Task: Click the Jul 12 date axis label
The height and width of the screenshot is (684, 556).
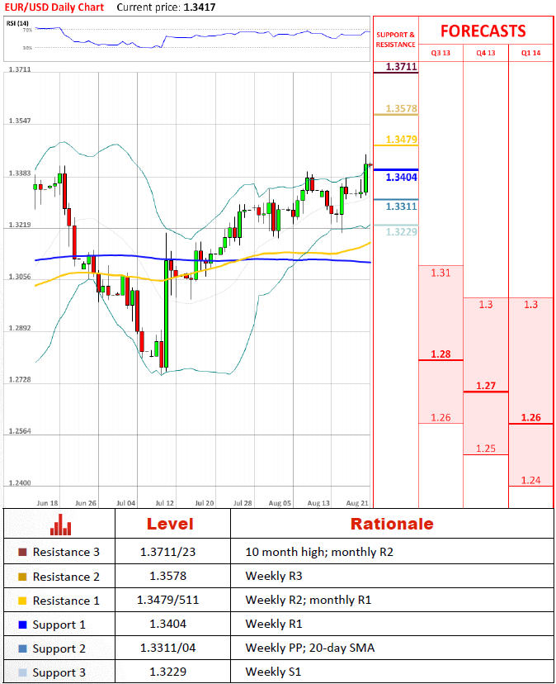Action: coord(165,503)
